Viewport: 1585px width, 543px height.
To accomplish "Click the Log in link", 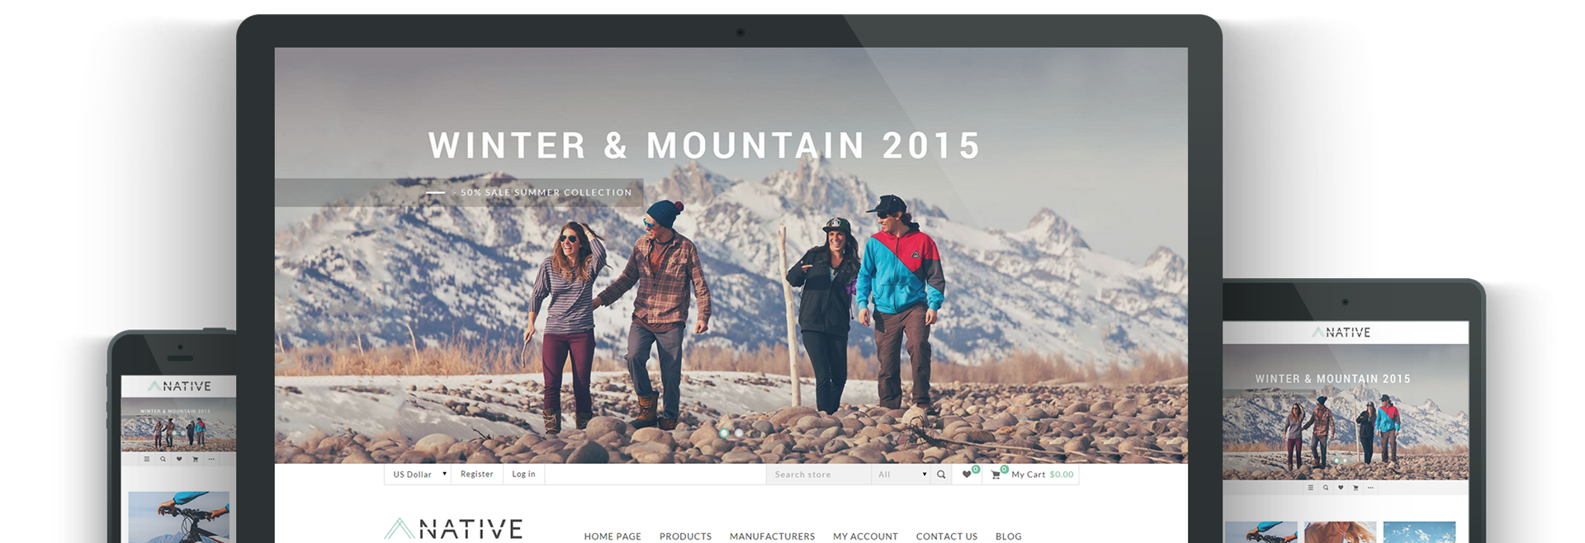I will 523,475.
